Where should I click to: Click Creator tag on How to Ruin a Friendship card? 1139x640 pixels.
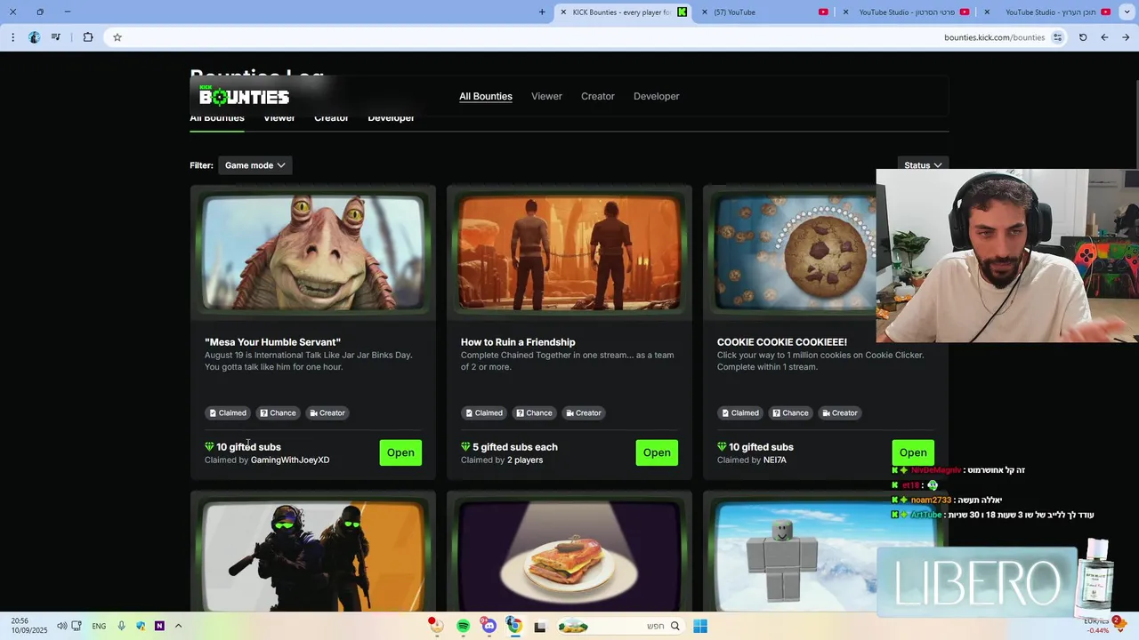pos(583,412)
